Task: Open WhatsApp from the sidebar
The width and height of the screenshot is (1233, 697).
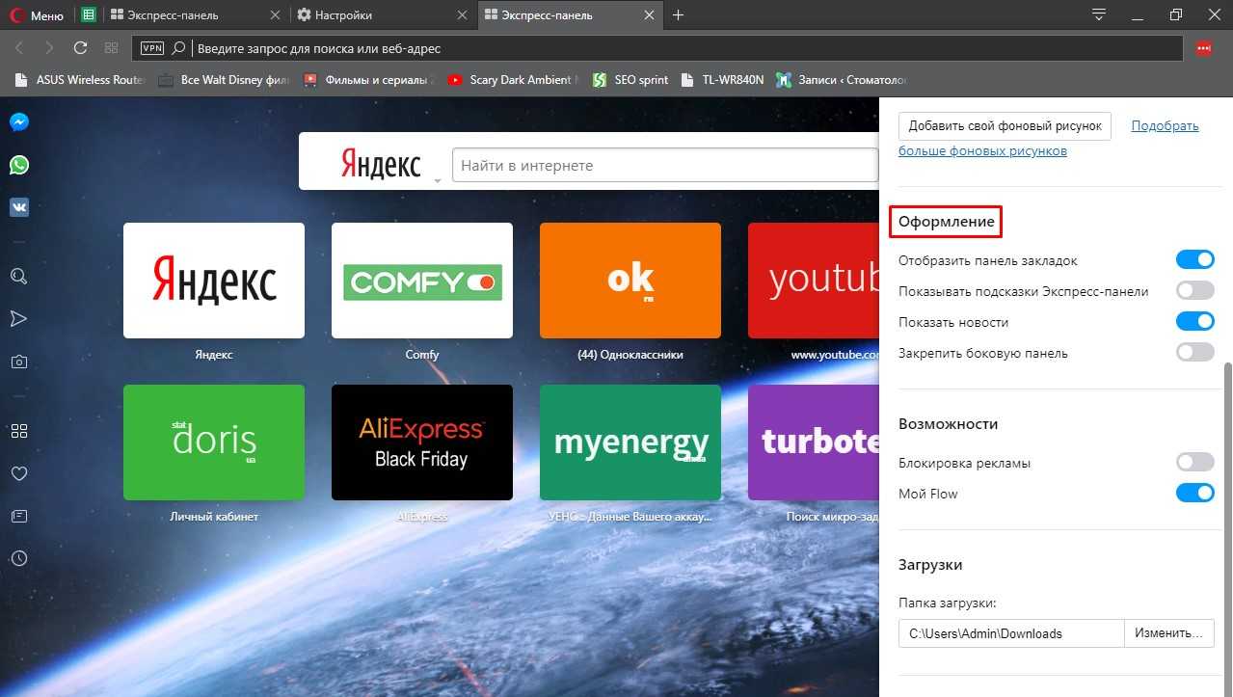Action: click(18, 165)
